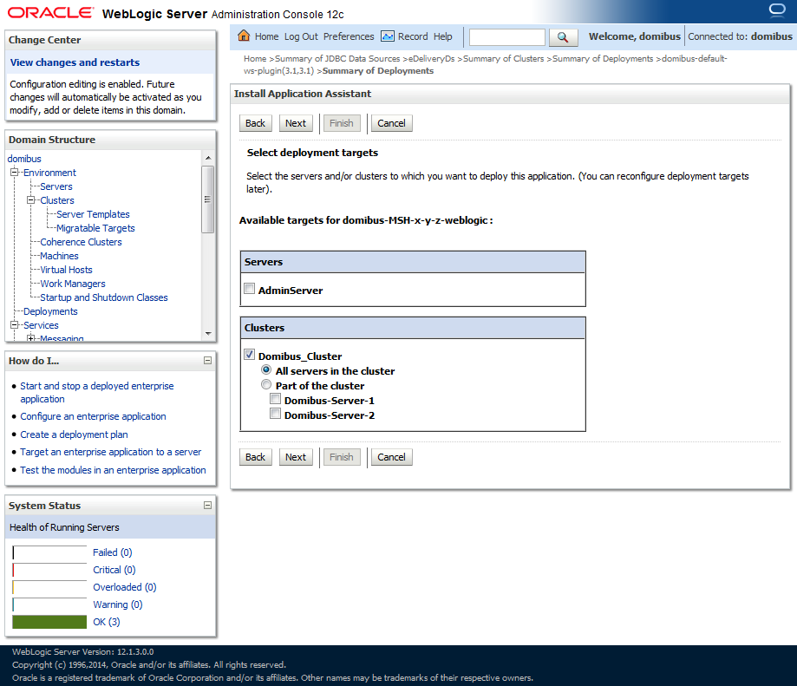This screenshot has width=797, height=686.
Task: Open domibus root in Domain Structure
Action: click(x=24, y=159)
